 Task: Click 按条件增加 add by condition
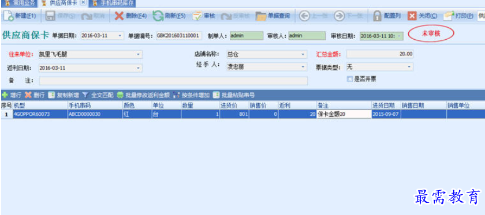[x=191, y=95]
